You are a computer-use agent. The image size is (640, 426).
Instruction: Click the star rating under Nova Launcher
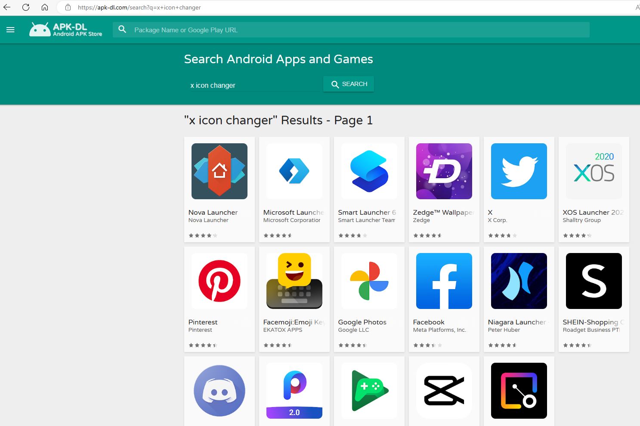[203, 235]
